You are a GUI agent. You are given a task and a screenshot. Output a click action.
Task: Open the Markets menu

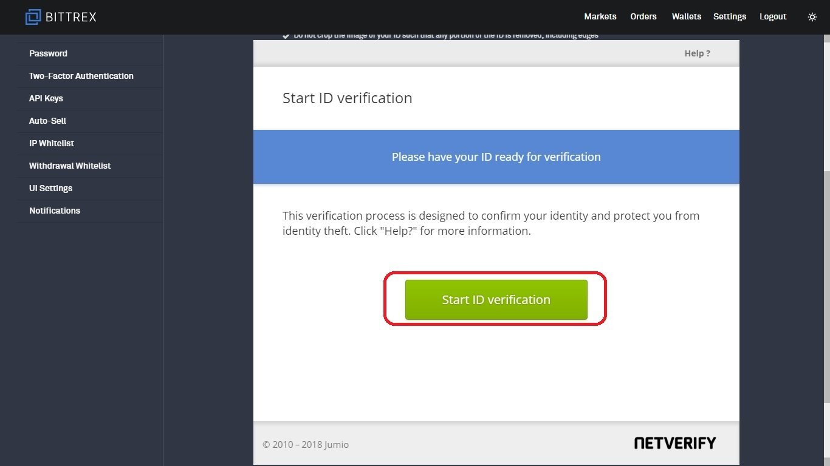click(x=600, y=16)
